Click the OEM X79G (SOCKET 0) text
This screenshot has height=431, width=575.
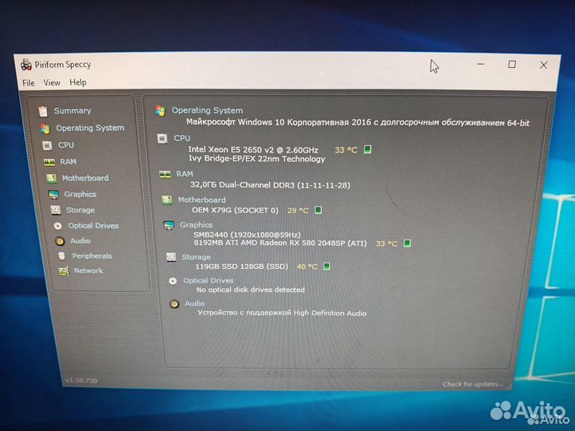[x=235, y=211]
